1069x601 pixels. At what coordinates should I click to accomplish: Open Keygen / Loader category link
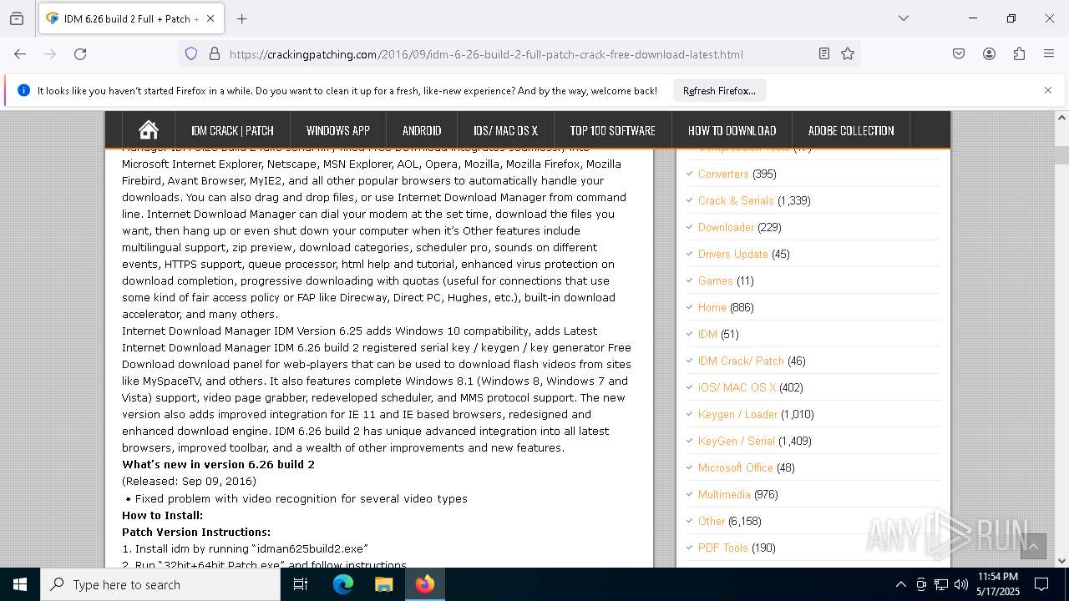click(738, 414)
